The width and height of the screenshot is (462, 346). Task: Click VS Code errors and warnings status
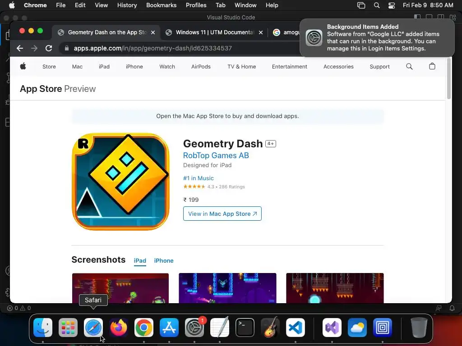click(x=19, y=308)
